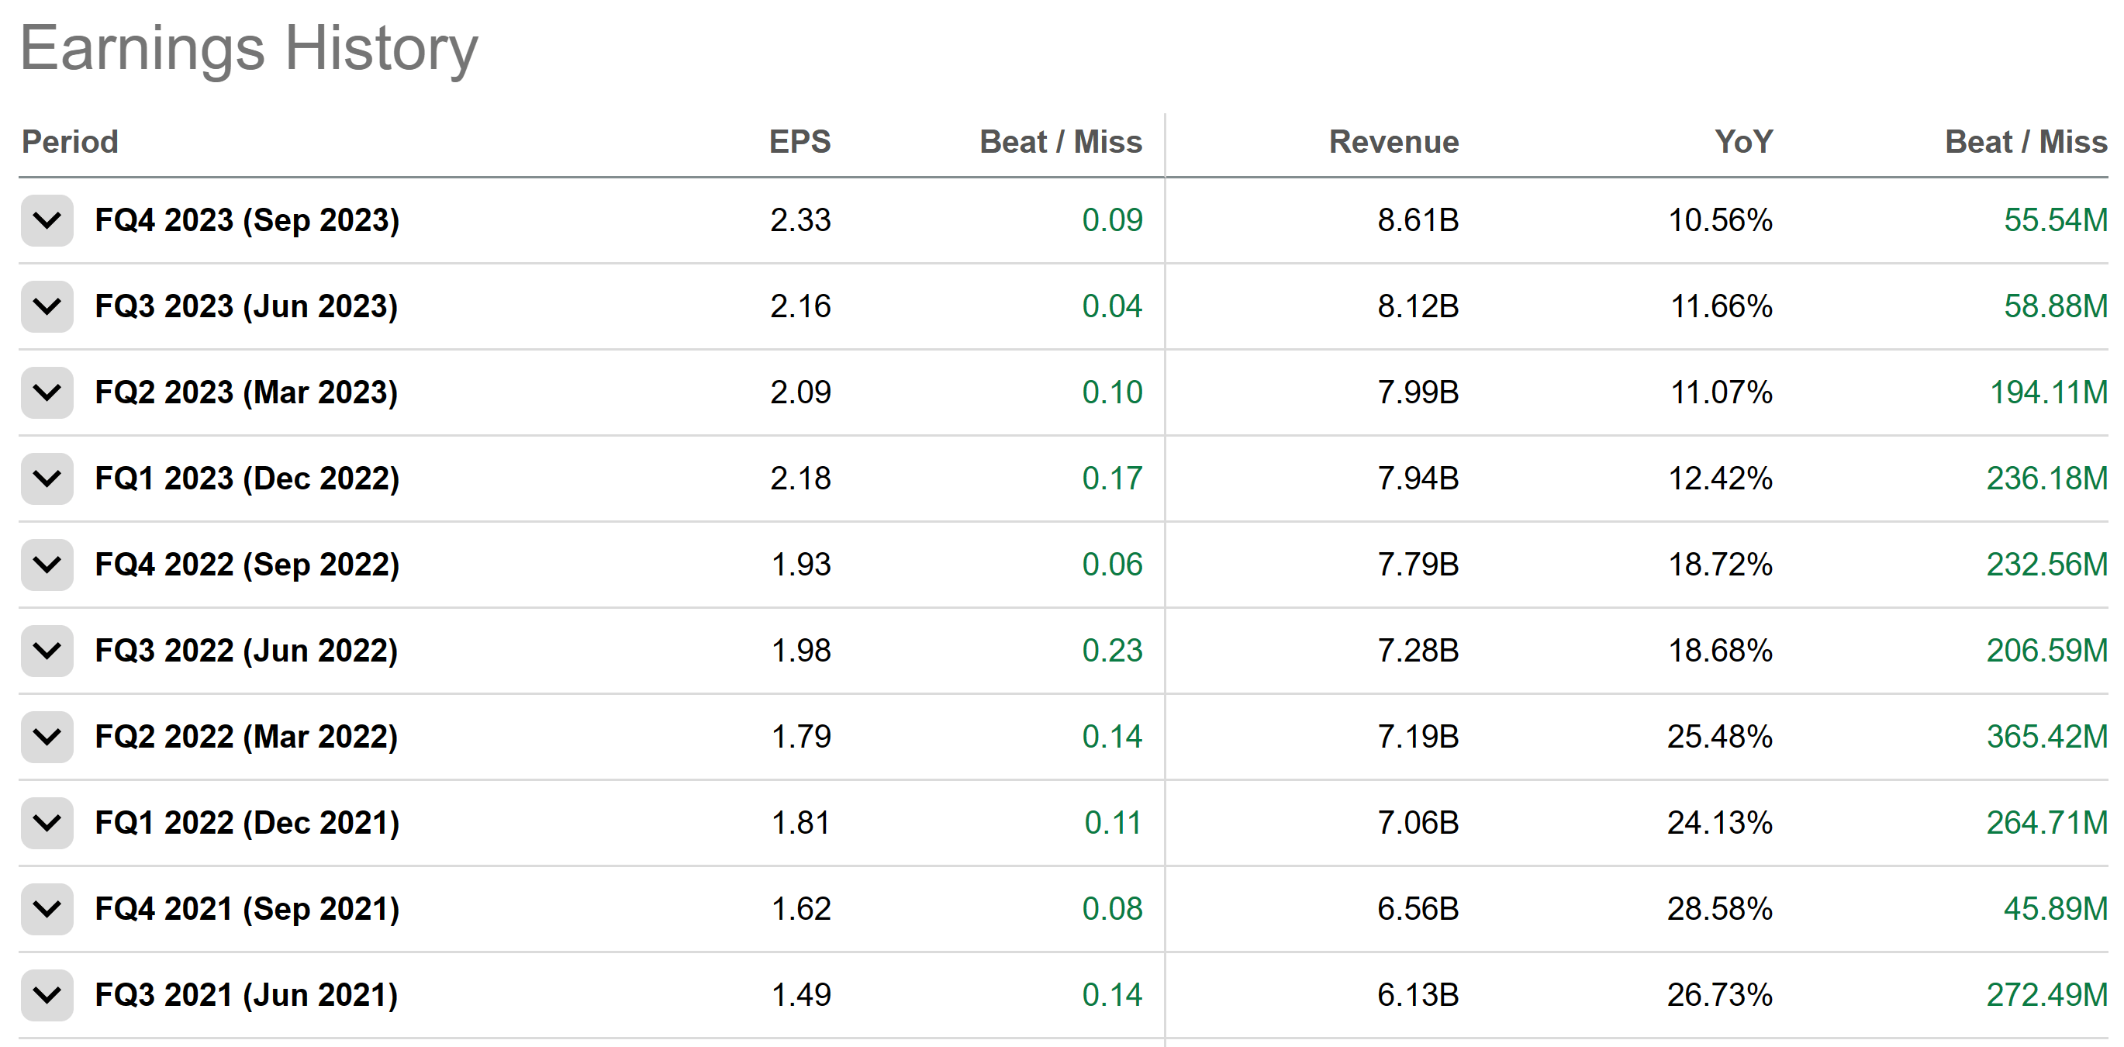Expand the FQ2 2023 (Mar 2023) row
Image resolution: width=2124 pixels, height=1047 pixels.
pyautogui.click(x=47, y=392)
